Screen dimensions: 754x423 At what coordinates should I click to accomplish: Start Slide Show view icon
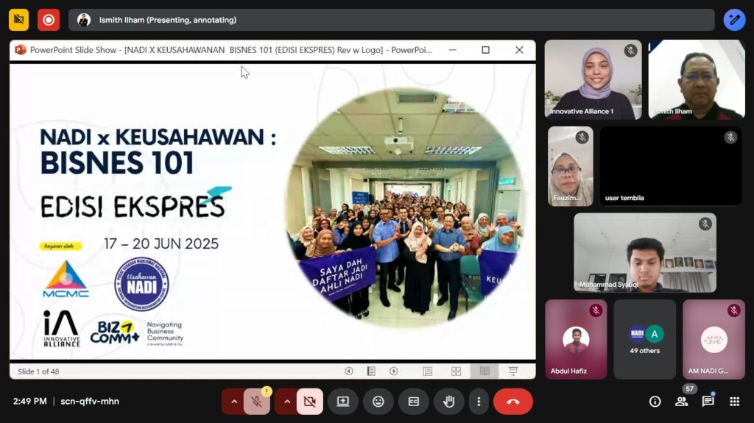click(x=513, y=371)
